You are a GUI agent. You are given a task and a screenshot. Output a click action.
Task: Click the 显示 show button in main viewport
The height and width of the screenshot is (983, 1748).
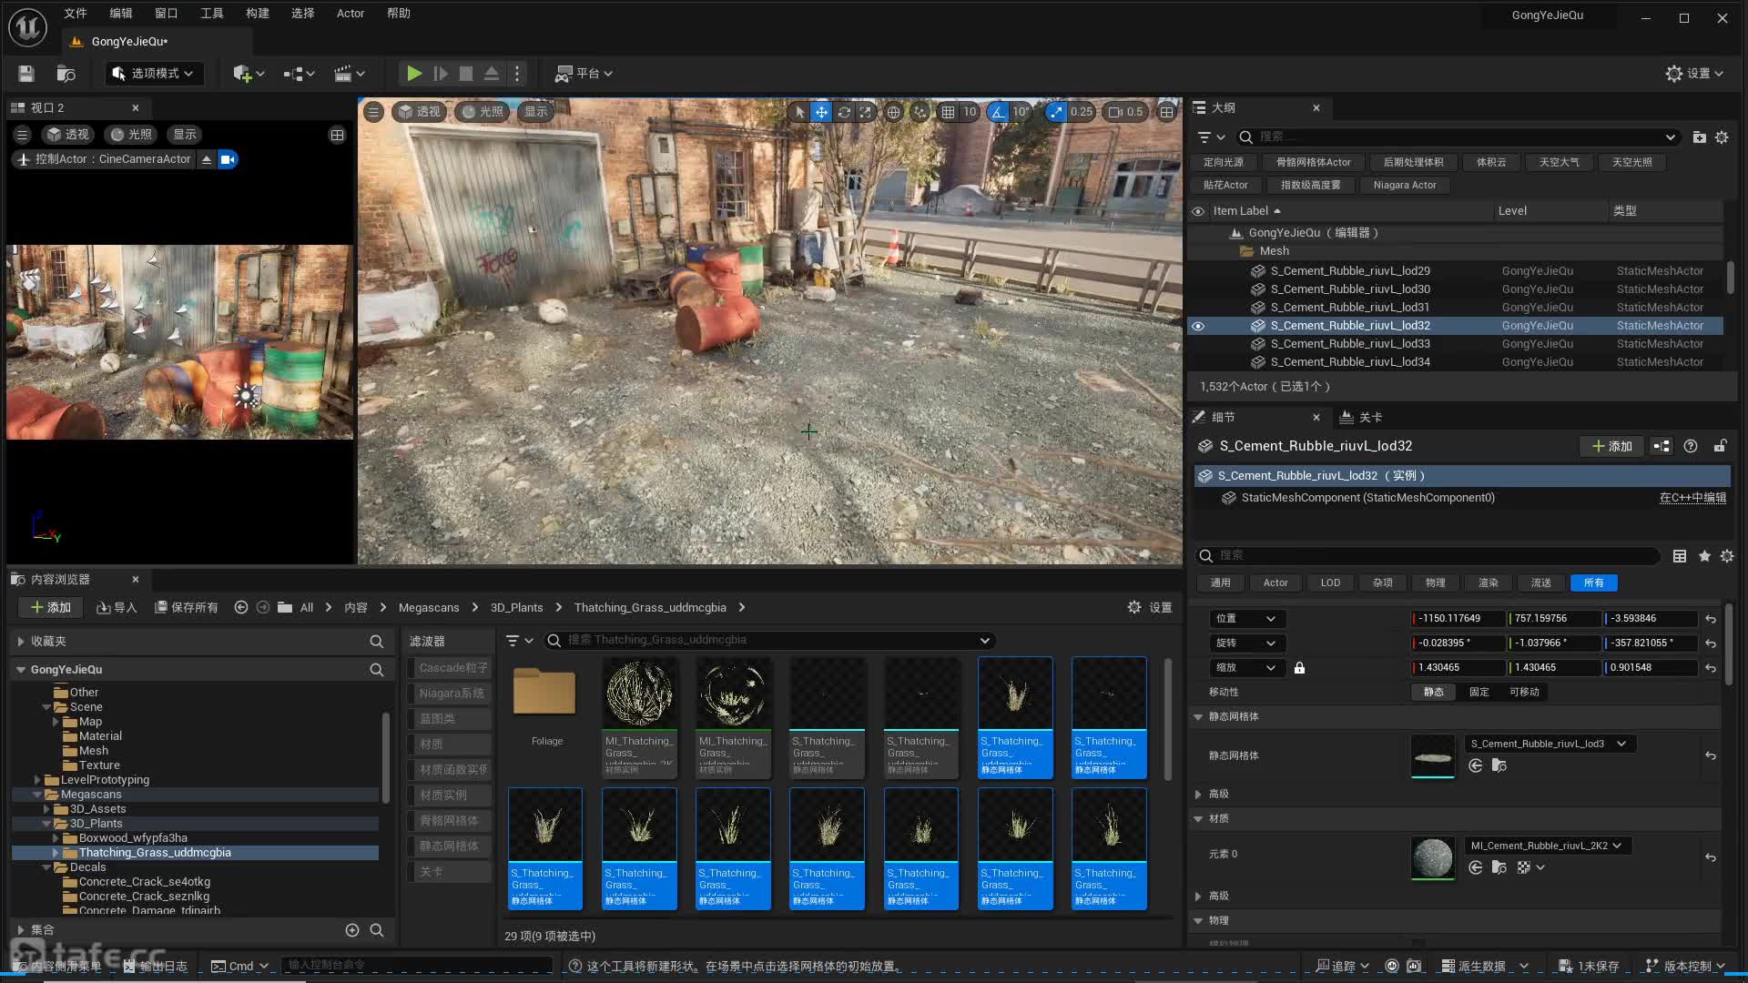pos(536,112)
